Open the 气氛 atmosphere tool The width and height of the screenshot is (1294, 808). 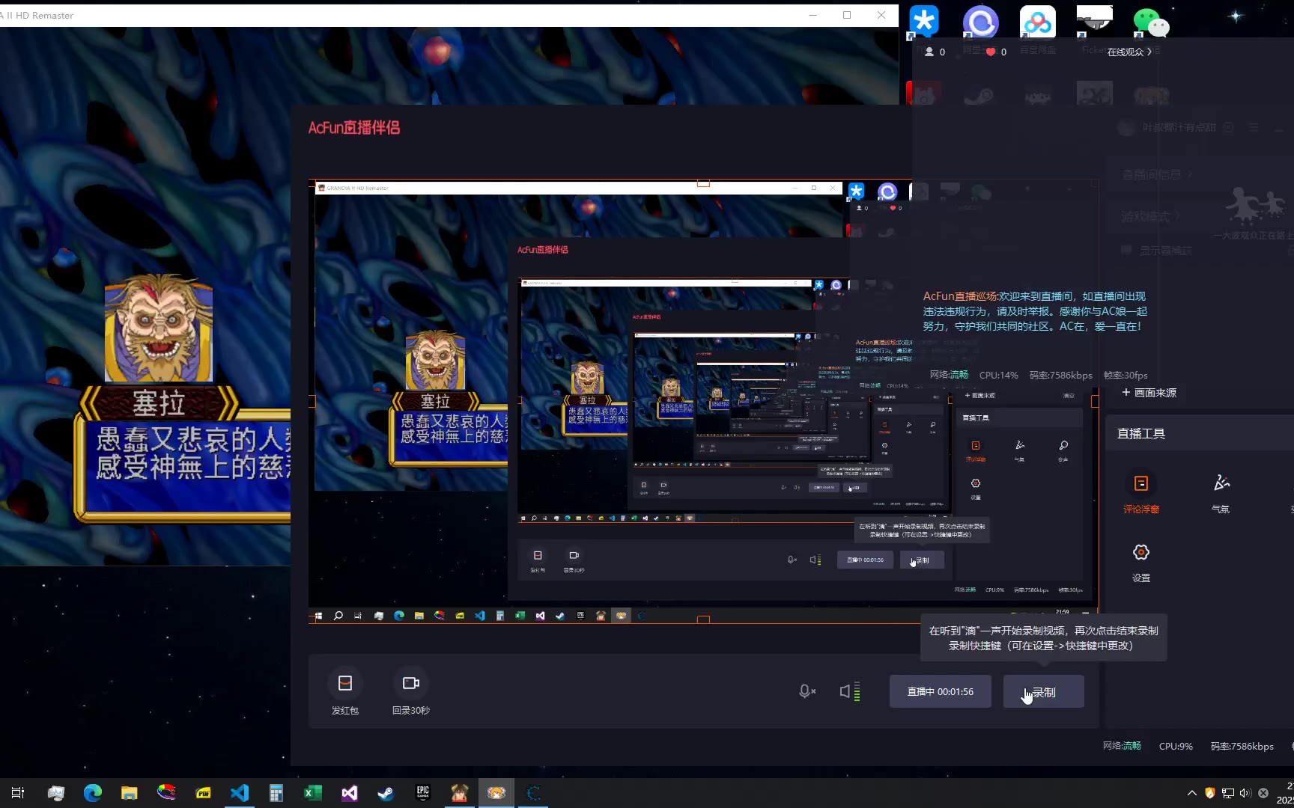click(1221, 494)
